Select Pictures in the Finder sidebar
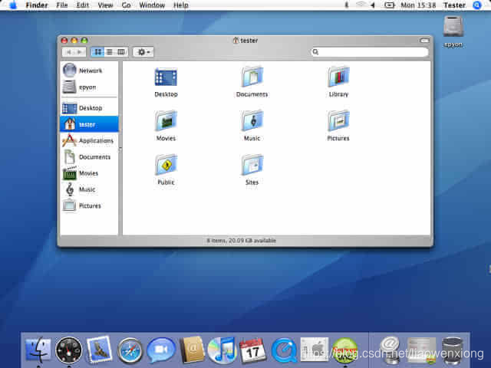491x368 pixels. point(89,205)
